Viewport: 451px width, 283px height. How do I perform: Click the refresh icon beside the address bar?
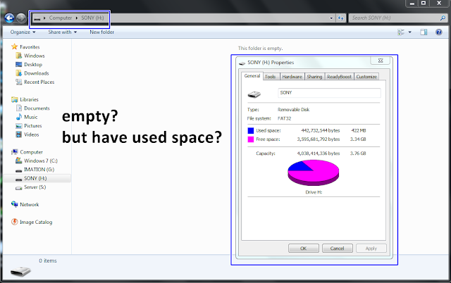(341, 18)
